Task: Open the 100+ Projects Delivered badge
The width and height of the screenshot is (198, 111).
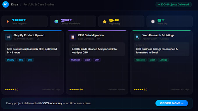Action: tap(174, 5)
